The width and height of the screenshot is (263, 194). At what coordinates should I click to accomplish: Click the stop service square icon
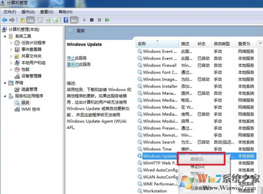[x=91, y=20]
